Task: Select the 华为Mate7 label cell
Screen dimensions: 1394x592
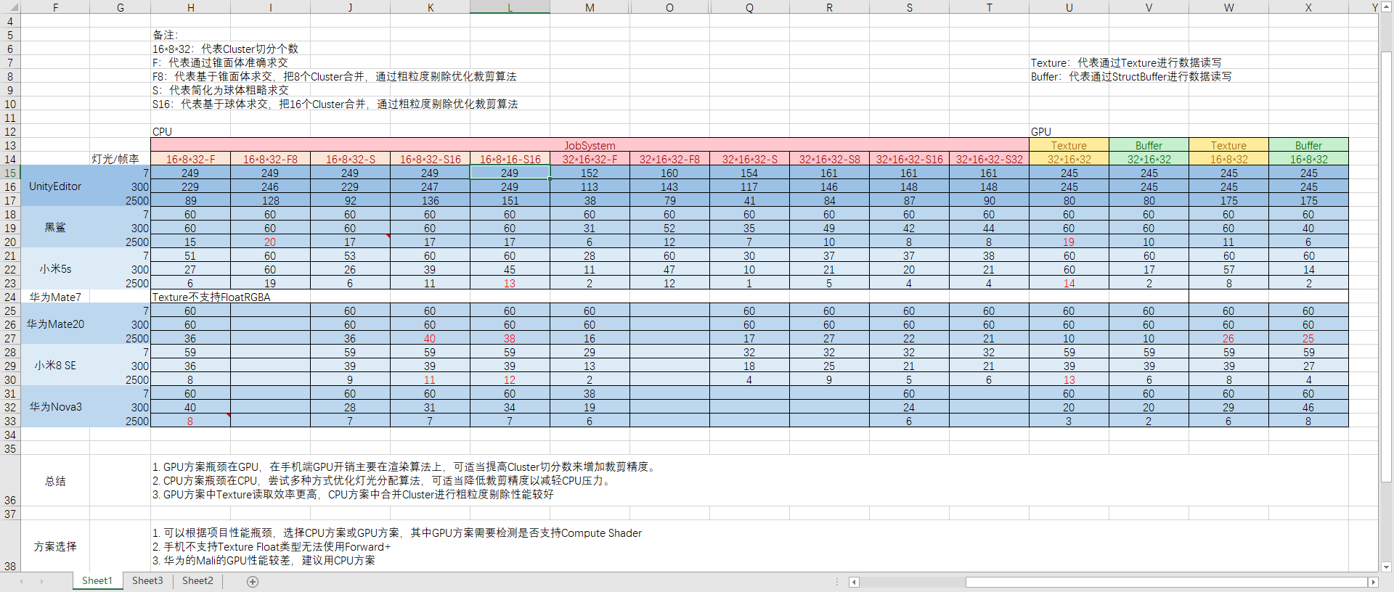Action: coord(55,297)
